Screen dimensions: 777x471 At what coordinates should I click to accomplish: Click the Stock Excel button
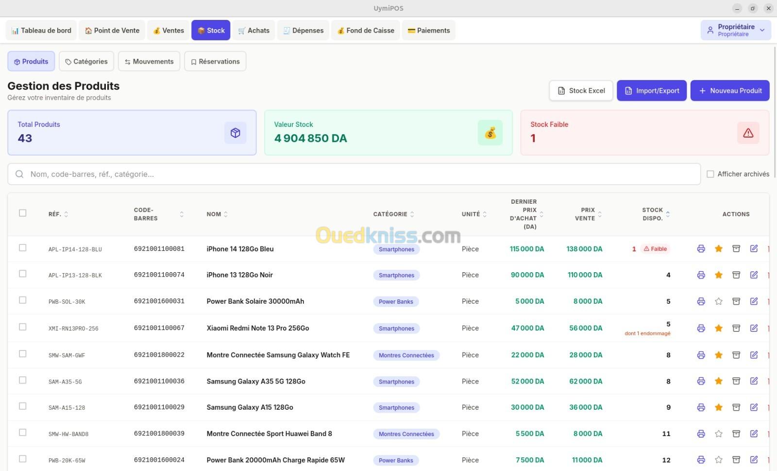click(581, 91)
